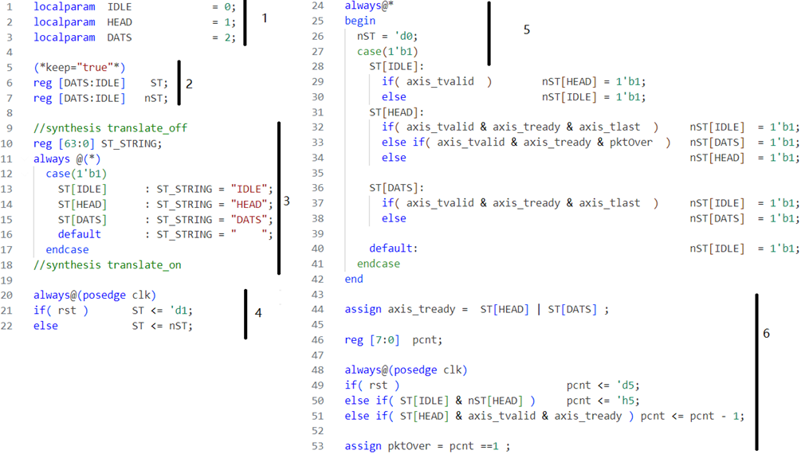The height and width of the screenshot is (454, 809).
Task: Select the reg [7:0] pcnt; declaration
Action: point(393,340)
